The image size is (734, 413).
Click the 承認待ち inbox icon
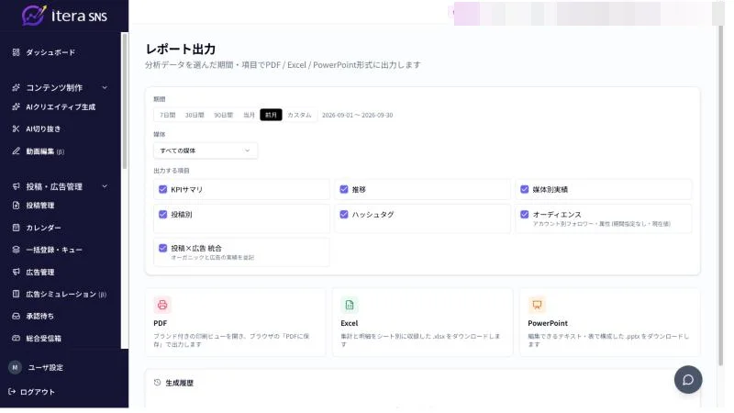16,316
